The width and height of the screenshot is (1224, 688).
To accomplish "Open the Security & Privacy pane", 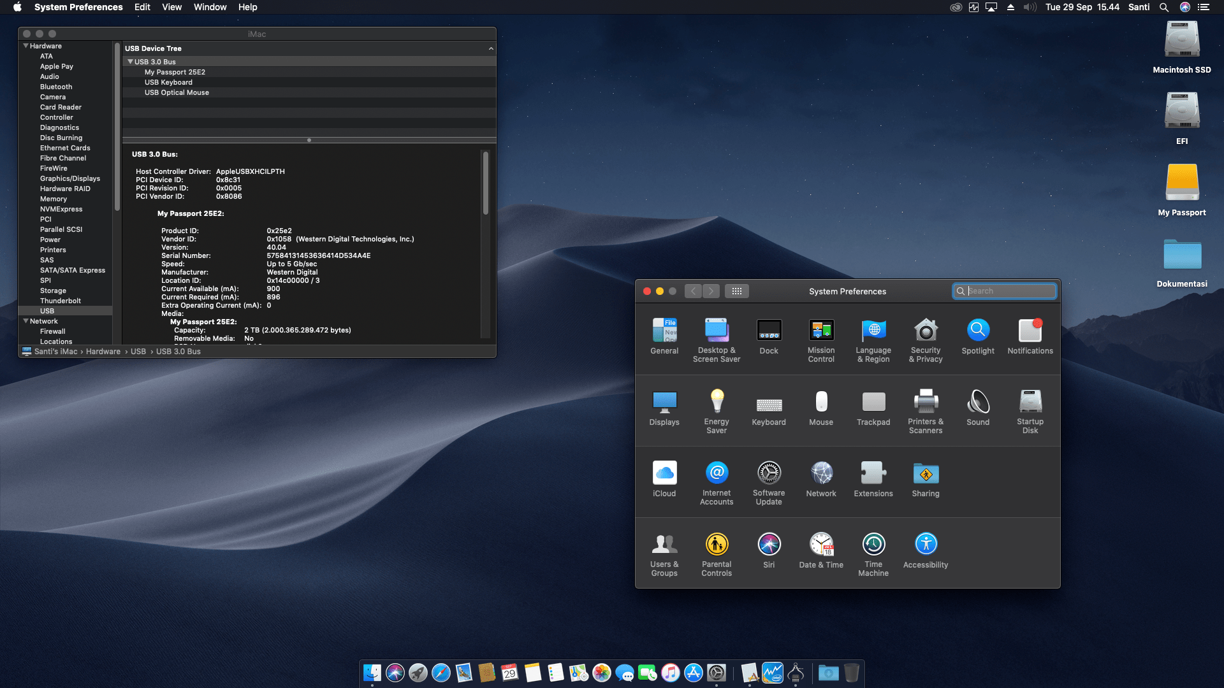I will point(925,334).
